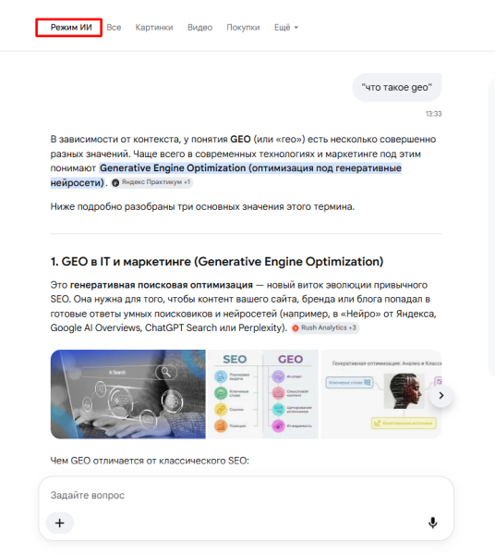
Task: Click the 13:33 timestamp
Action: [x=433, y=114]
